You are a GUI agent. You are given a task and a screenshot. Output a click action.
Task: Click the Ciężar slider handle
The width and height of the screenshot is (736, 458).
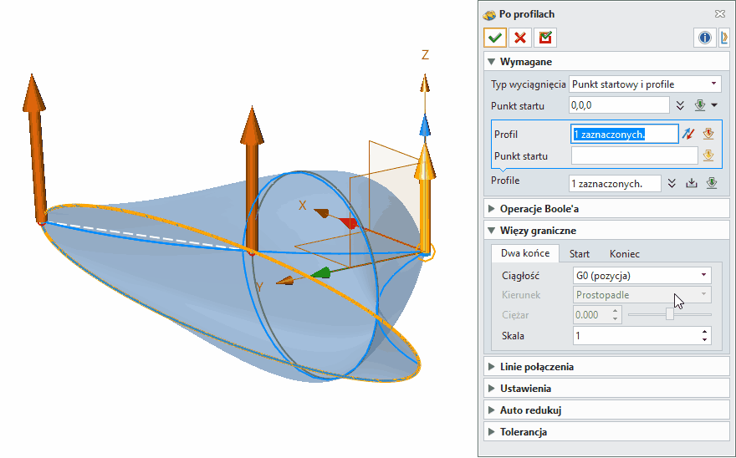(x=670, y=315)
